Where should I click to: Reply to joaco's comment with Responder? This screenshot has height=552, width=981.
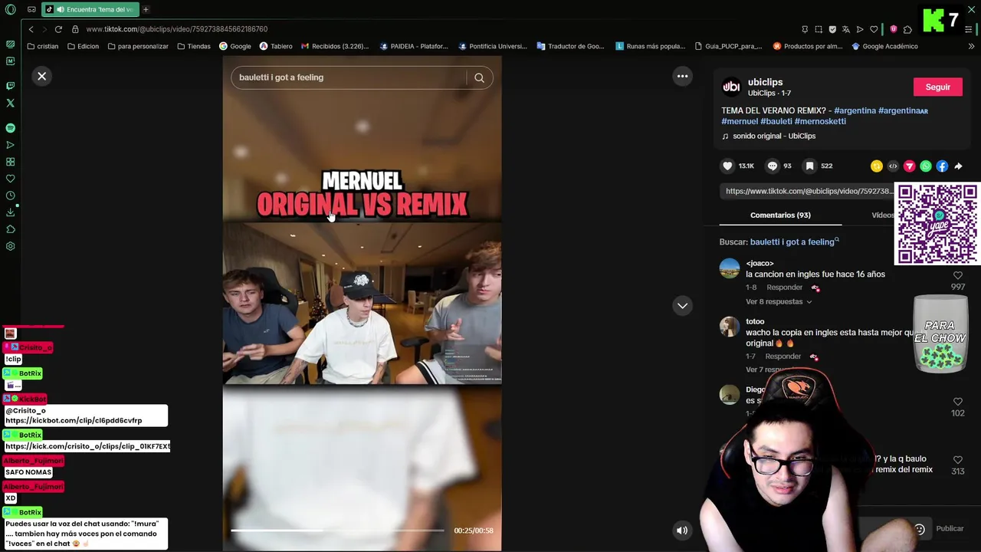tap(785, 287)
